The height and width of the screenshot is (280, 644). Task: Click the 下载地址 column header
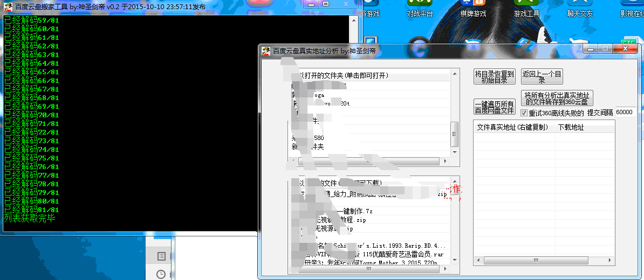tap(585, 128)
